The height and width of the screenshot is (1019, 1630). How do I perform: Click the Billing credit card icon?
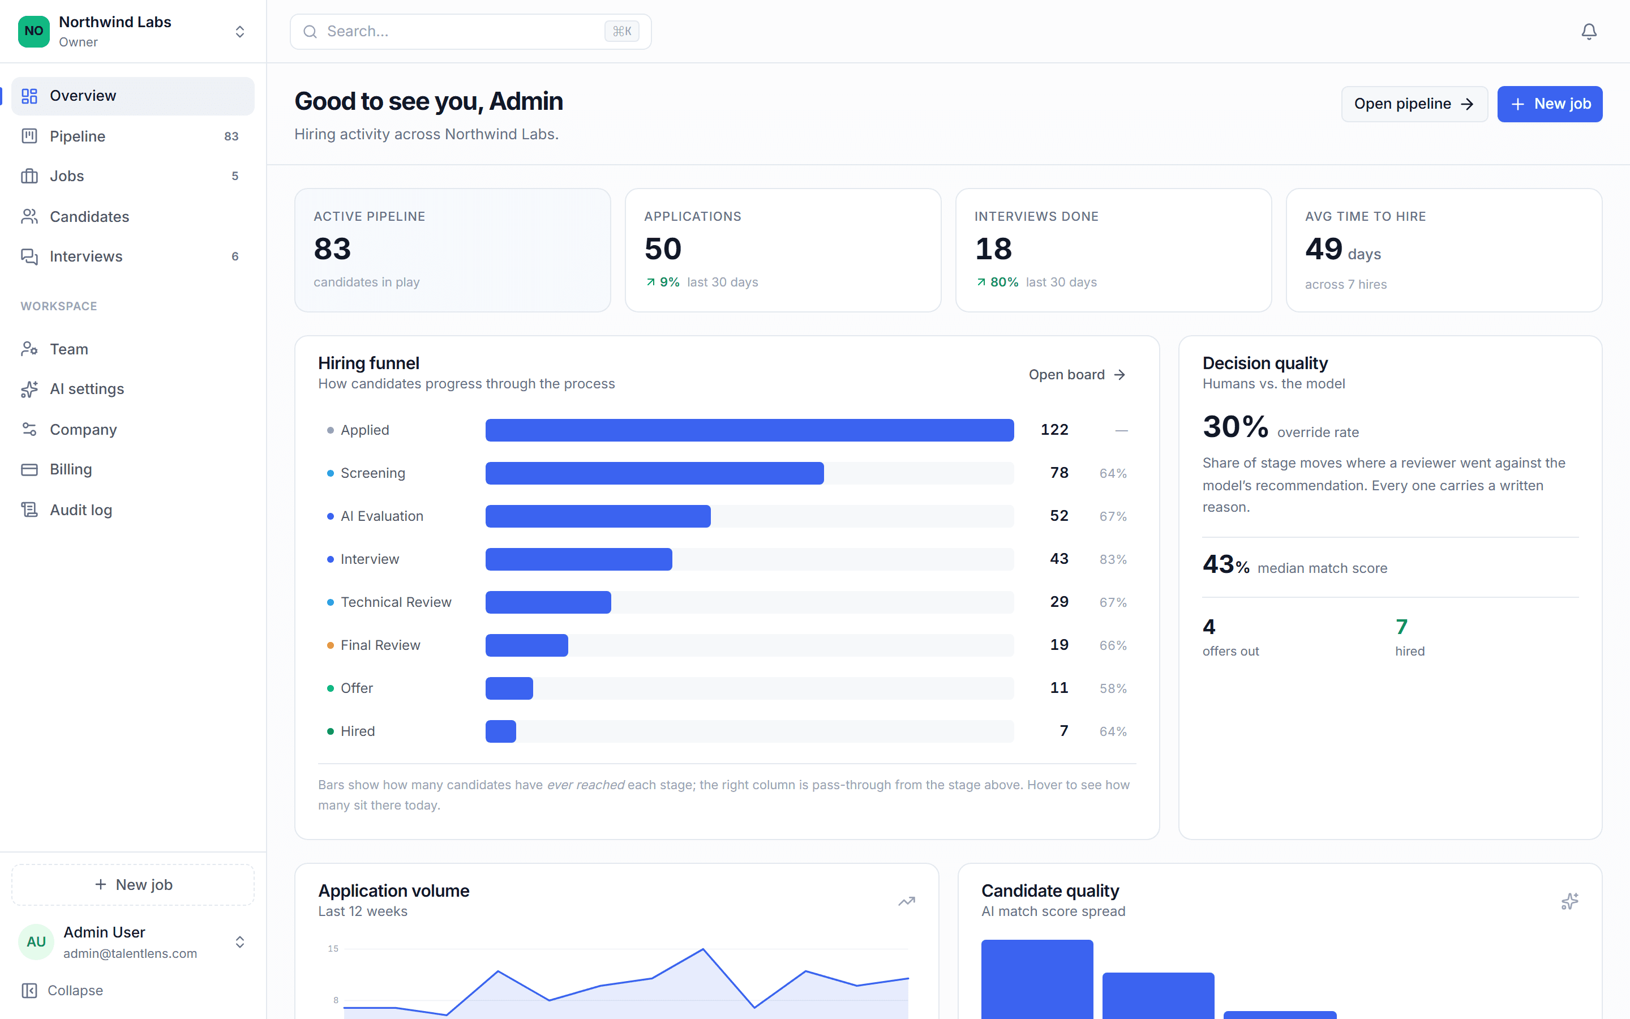(x=29, y=469)
